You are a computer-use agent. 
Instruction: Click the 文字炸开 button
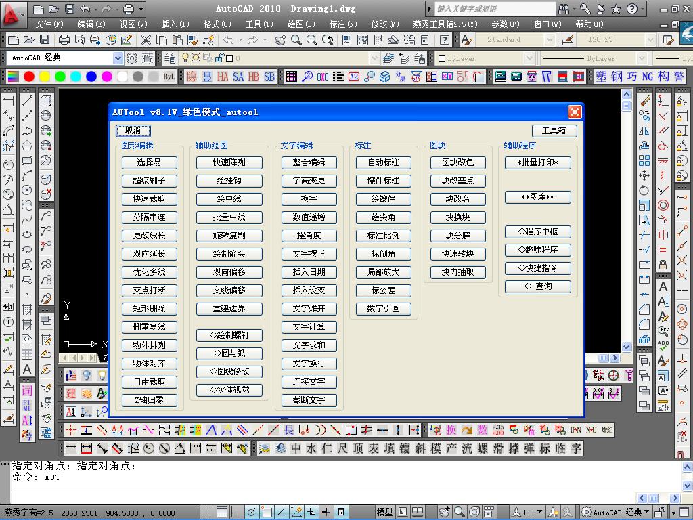click(309, 309)
